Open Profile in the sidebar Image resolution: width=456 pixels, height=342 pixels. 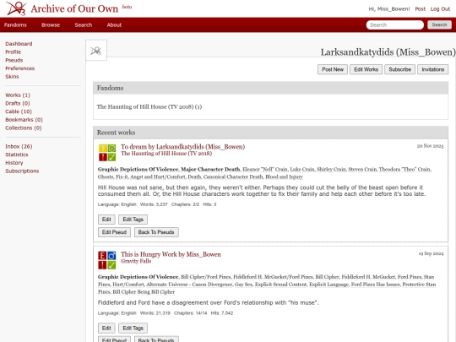(13, 52)
